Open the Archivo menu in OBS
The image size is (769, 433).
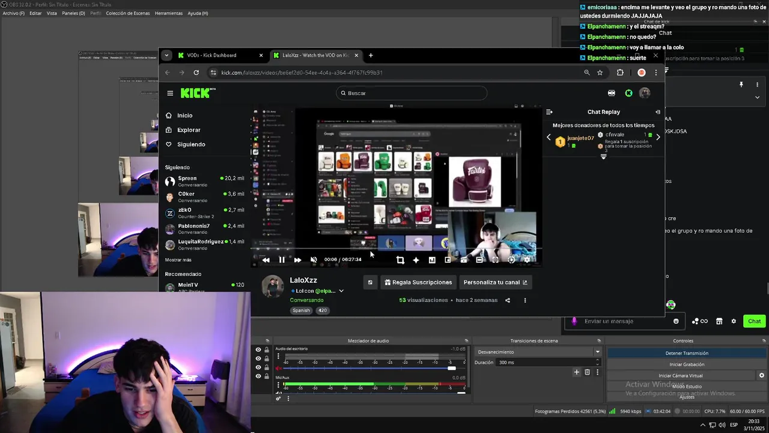[x=13, y=13]
